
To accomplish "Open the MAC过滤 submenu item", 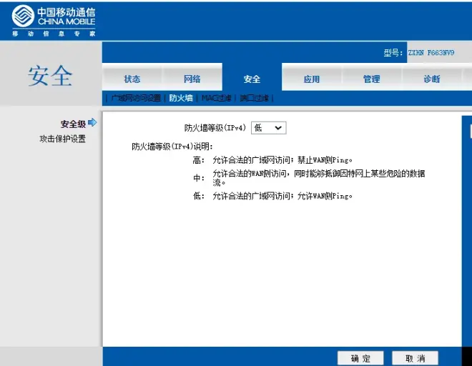I will point(217,99).
